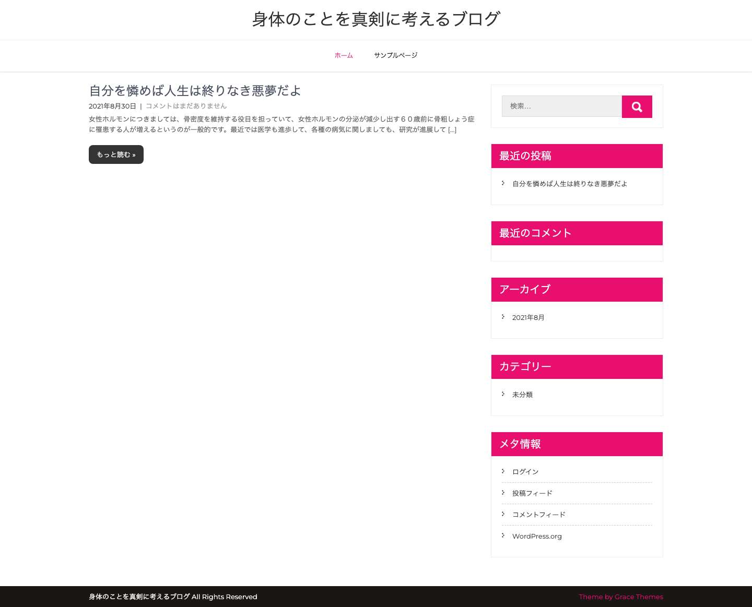Open サンプルページ from the navigation menu
Viewport: 752px width, 607px height.
[395, 55]
